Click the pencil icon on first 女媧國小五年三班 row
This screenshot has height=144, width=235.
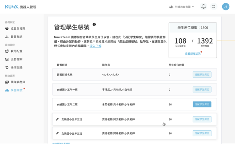tap(57, 119)
